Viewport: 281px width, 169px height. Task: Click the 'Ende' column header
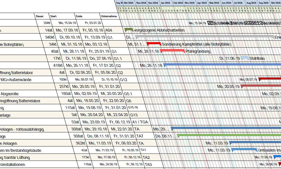pyautogui.click(x=79, y=16)
